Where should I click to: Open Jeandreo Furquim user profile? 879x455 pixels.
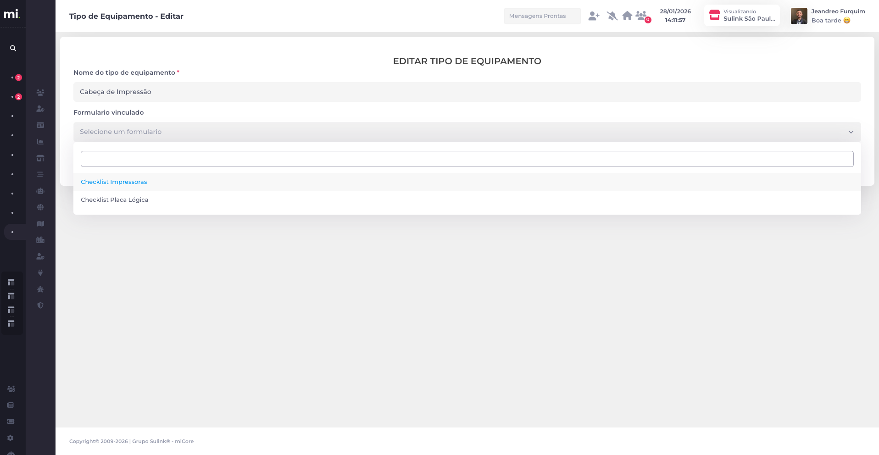[828, 16]
